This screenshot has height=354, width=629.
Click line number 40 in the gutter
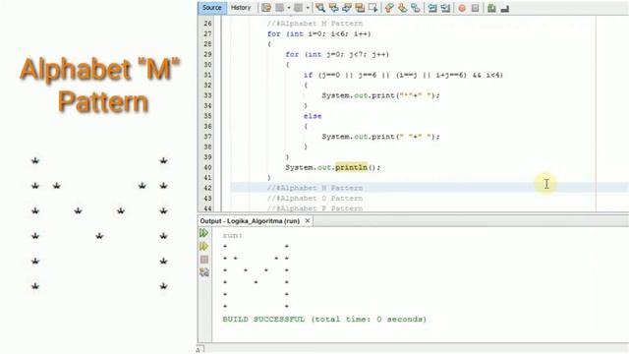pyautogui.click(x=207, y=167)
